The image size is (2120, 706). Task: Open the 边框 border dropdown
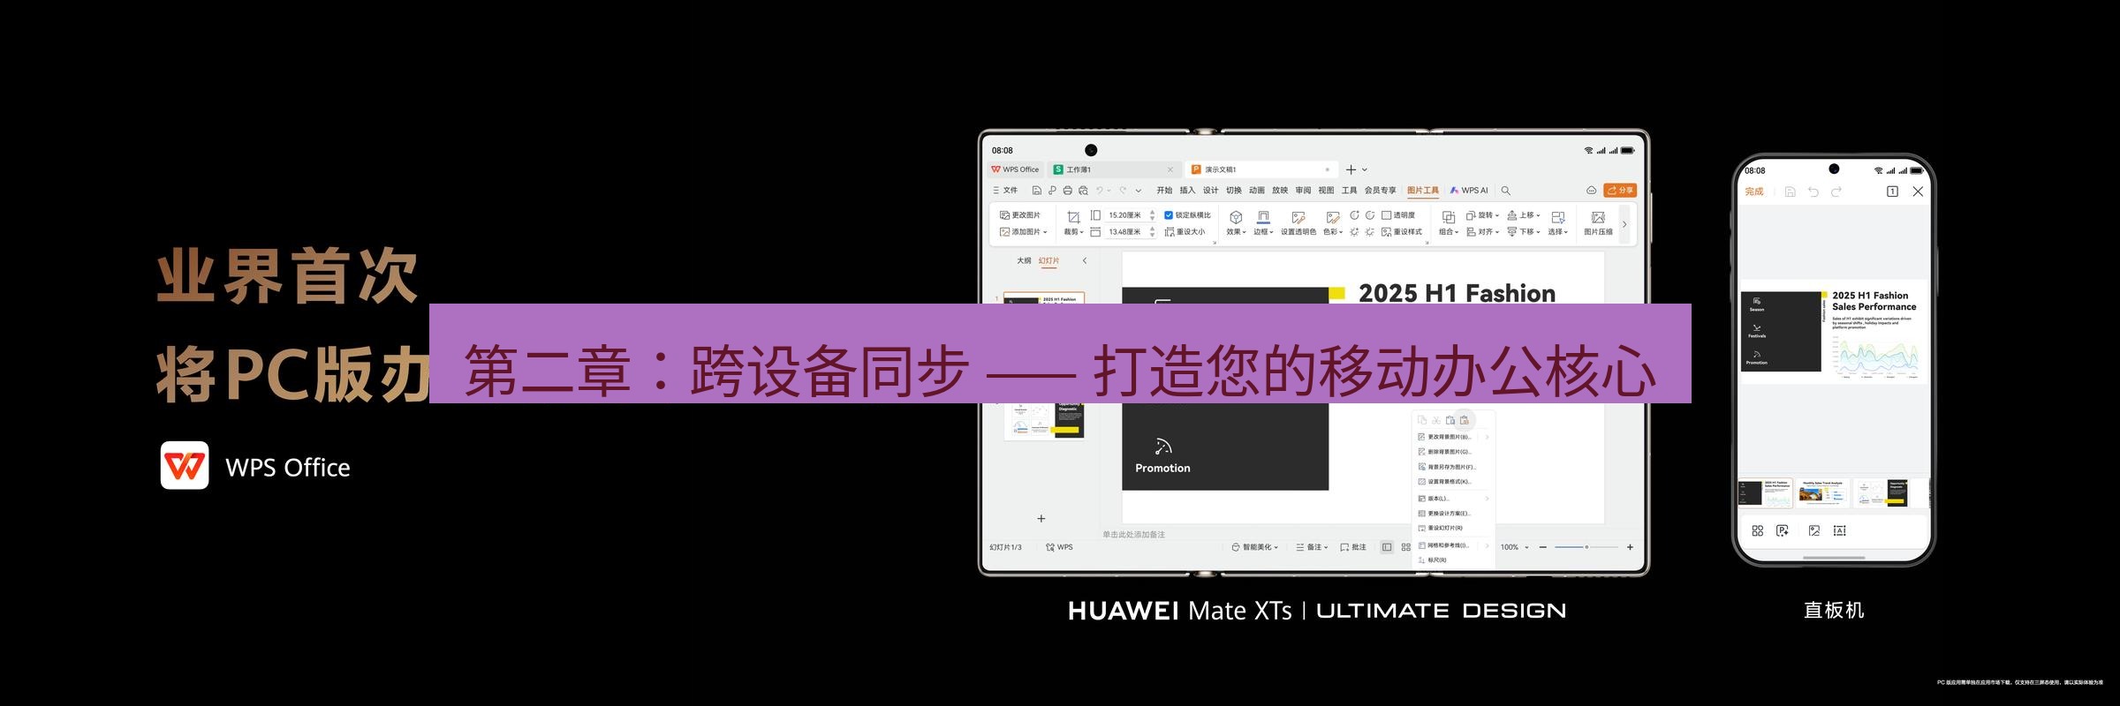point(1263,223)
